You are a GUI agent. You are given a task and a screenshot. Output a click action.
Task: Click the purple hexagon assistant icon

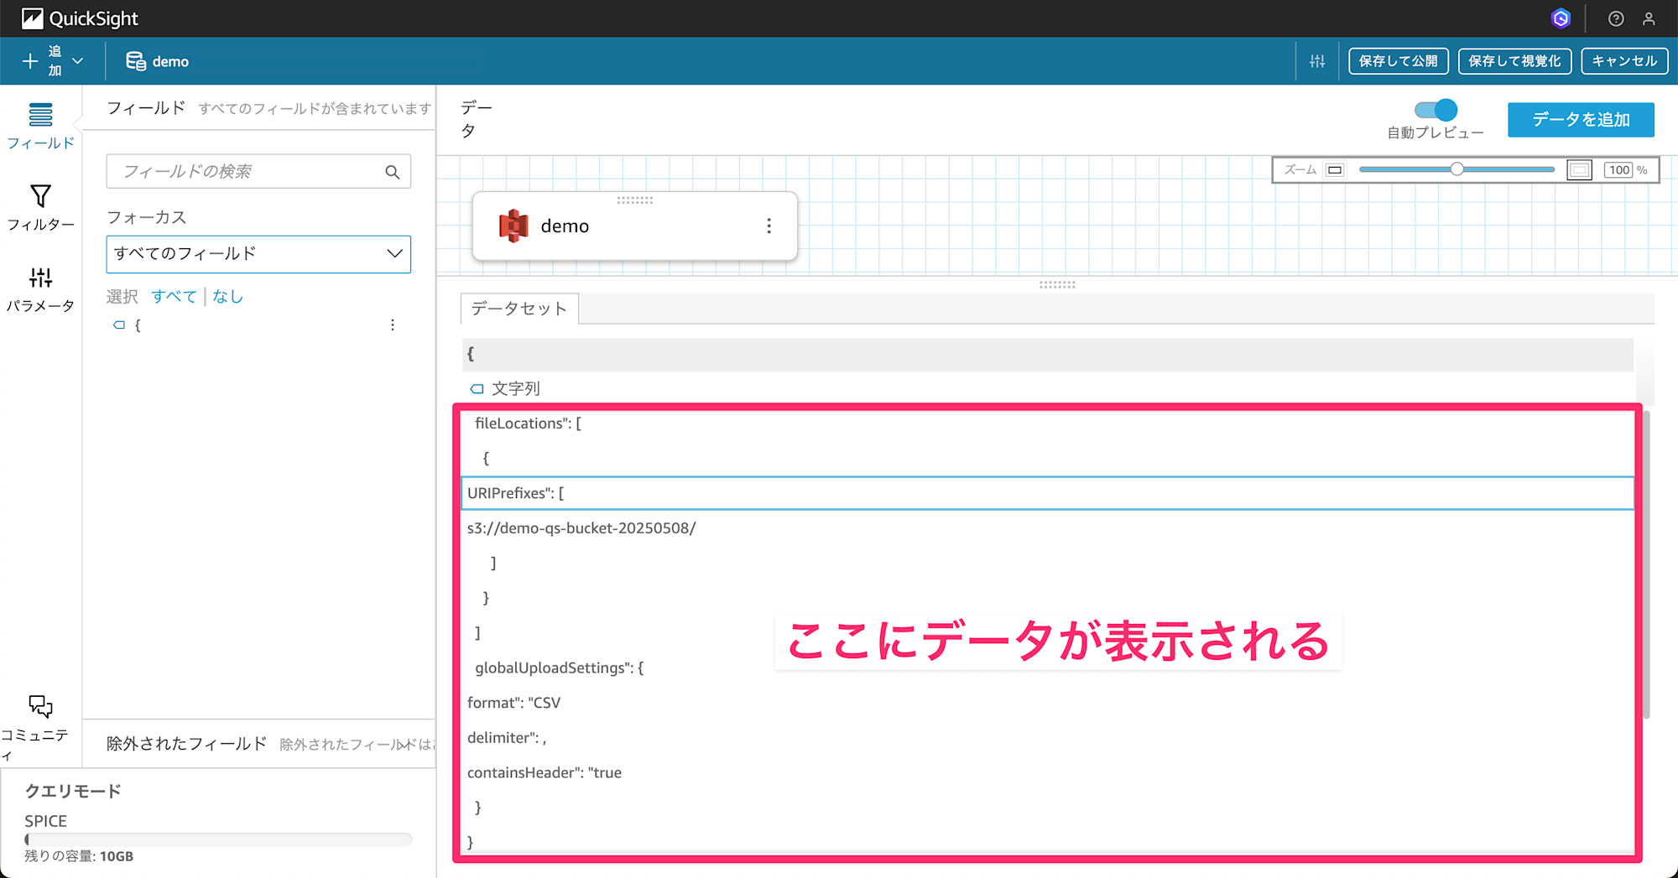point(1561,18)
